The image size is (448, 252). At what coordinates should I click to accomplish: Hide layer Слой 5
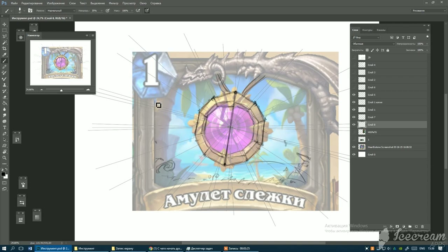coord(354,95)
